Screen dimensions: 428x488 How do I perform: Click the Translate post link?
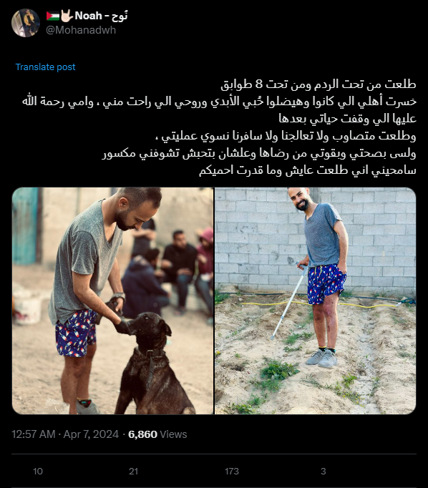tap(45, 67)
